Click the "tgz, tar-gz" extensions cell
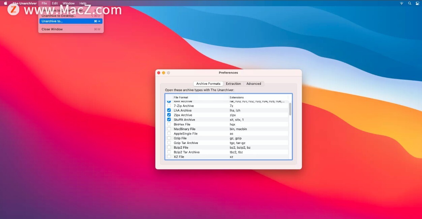 click(238, 143)
